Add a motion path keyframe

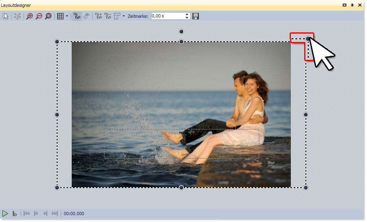98,16
